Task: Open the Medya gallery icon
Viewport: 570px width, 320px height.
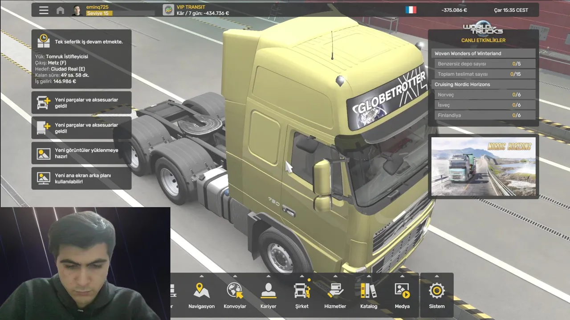Action: click(402, 291)
